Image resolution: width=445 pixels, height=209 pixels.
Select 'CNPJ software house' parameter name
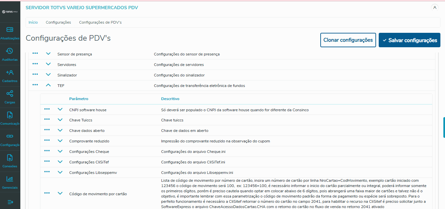click(x=88, y=110)
